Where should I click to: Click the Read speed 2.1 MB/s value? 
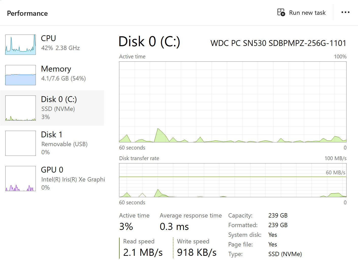(x=143, y=253)
